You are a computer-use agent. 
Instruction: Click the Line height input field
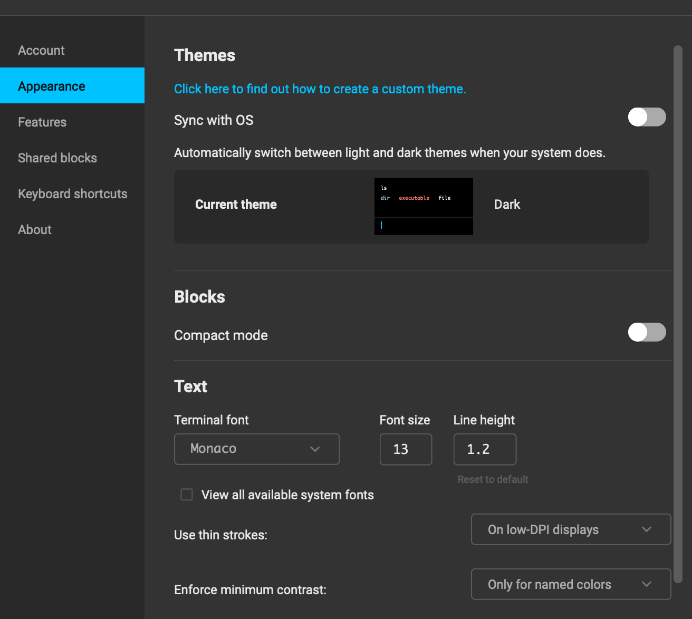(x=485, y=449)
